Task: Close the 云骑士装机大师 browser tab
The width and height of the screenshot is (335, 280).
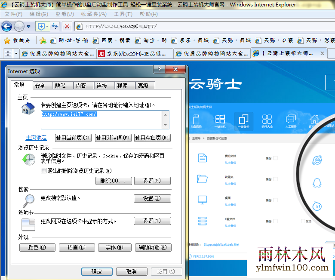Action: click(x=322, y=53)
